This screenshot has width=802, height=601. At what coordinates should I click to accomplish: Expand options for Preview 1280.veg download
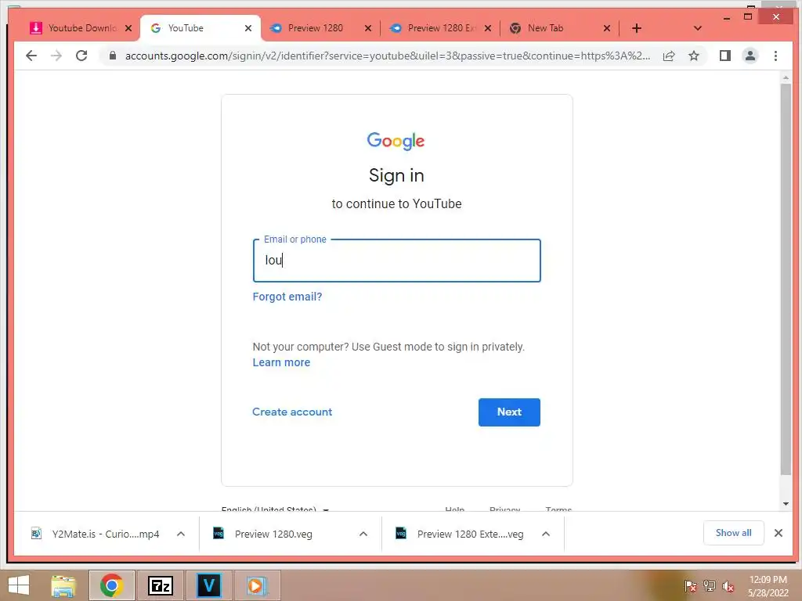click(363, 534)
